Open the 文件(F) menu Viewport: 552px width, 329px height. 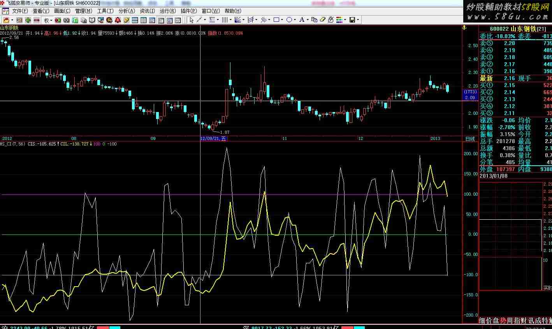point(20,11)
